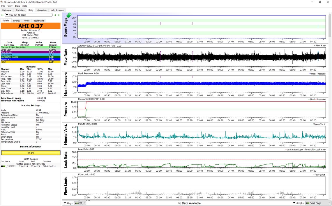Open the Help Browser tab
This screenshot has width=332, height=206.
click(57, 10)
